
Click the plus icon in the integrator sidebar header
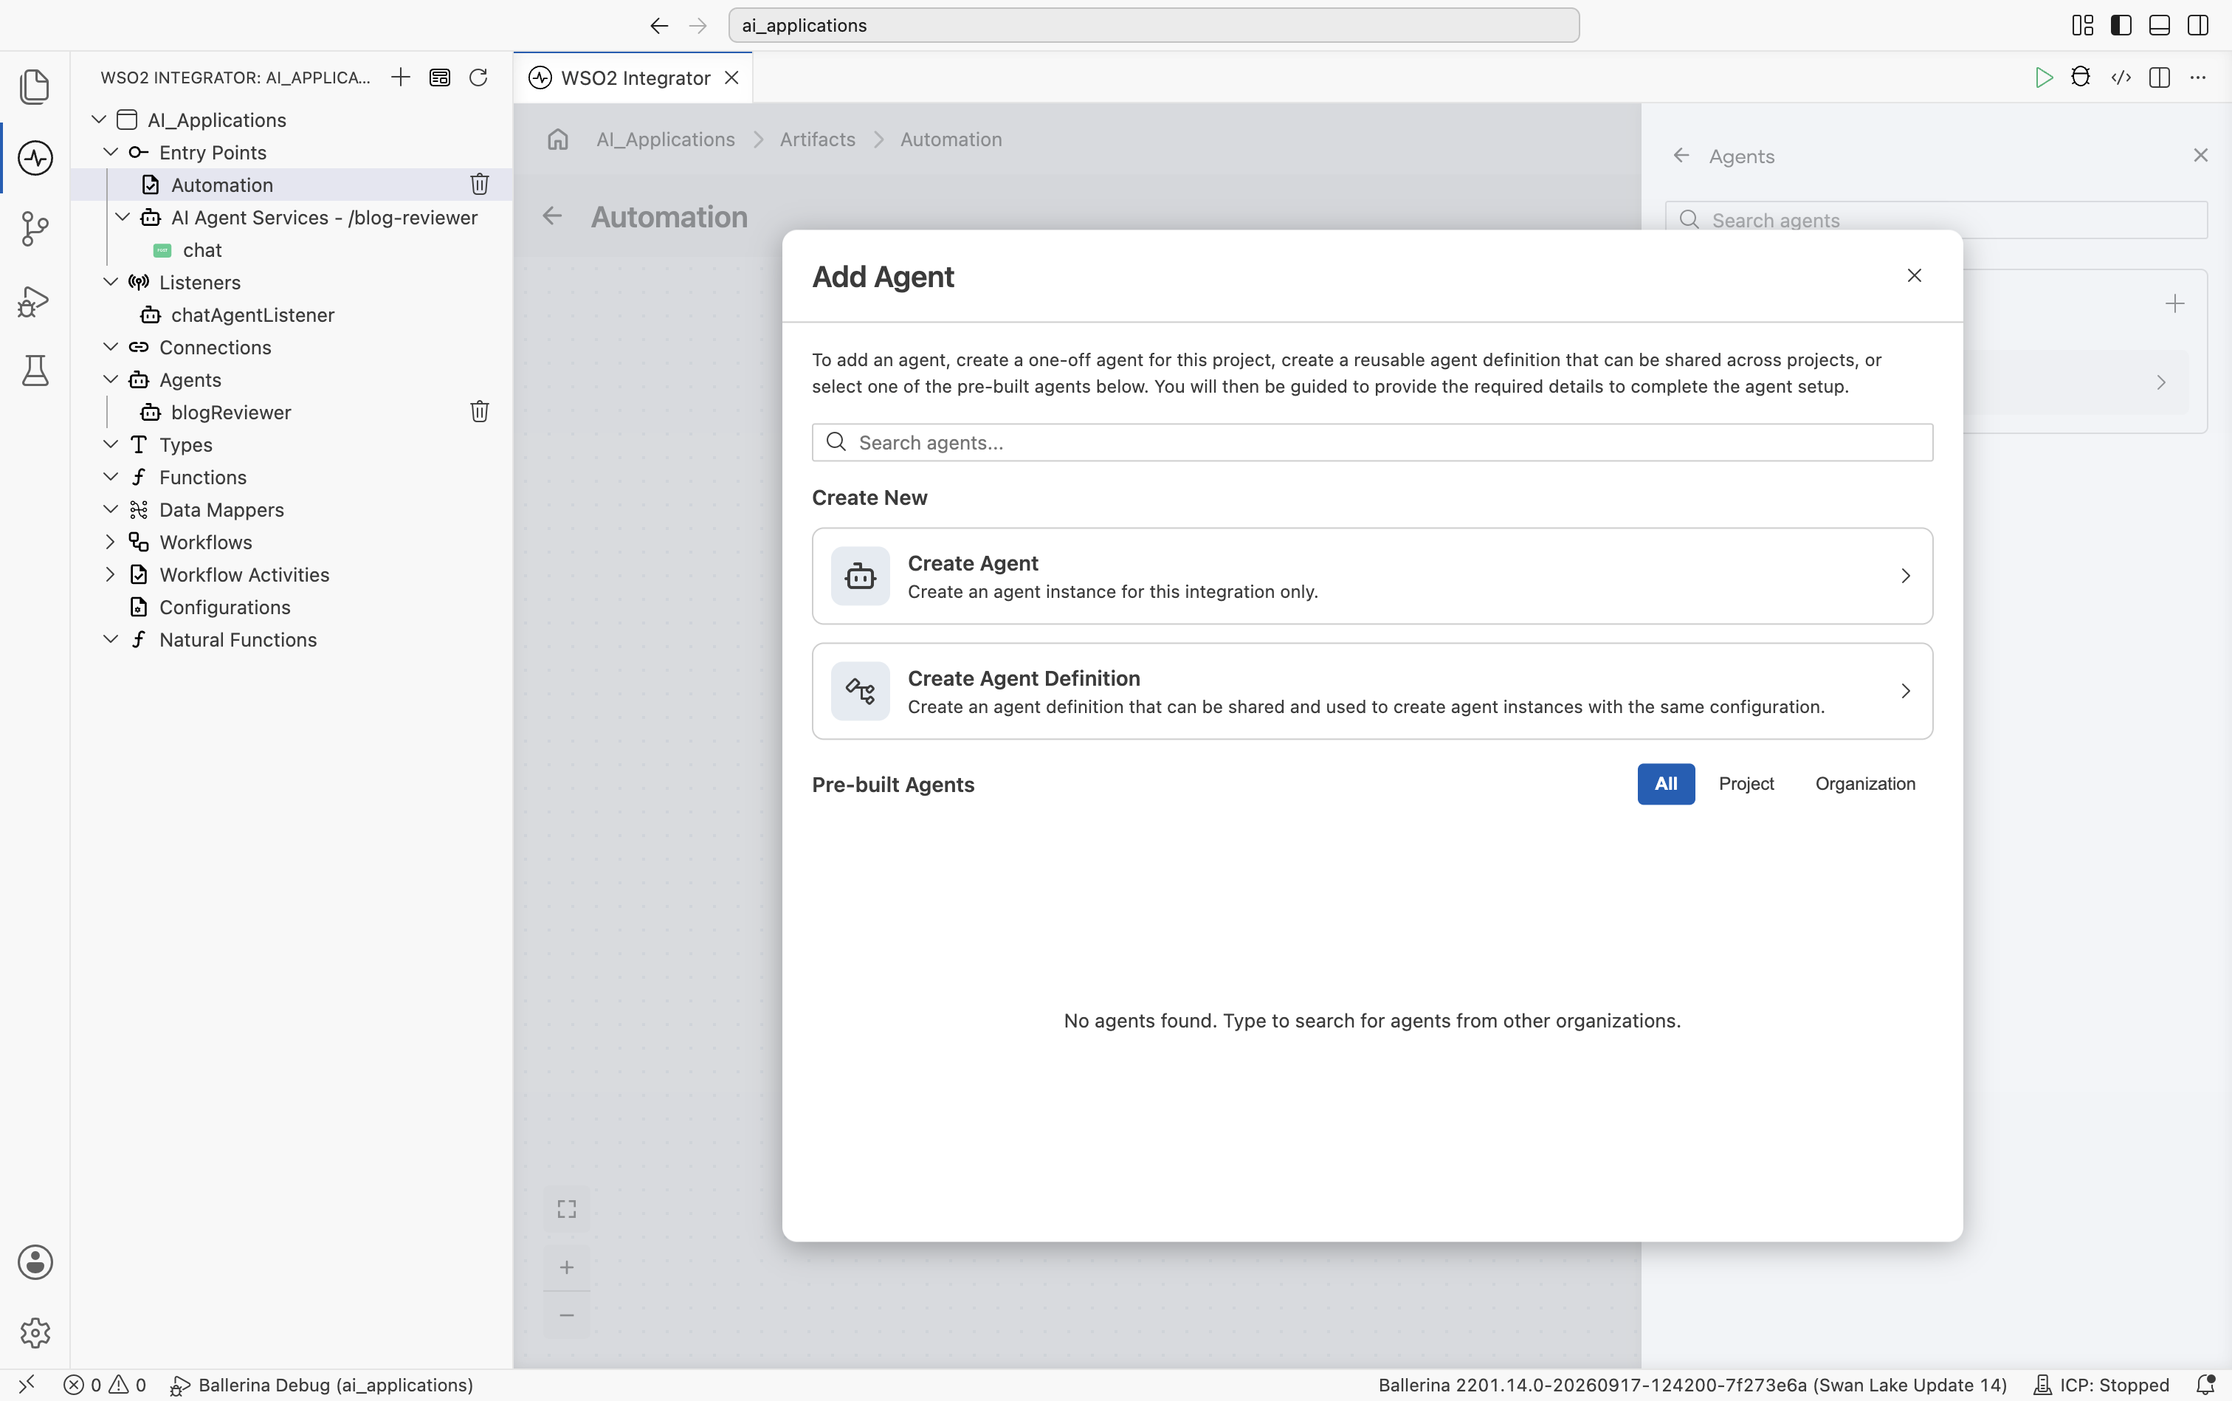pos(400,77)
